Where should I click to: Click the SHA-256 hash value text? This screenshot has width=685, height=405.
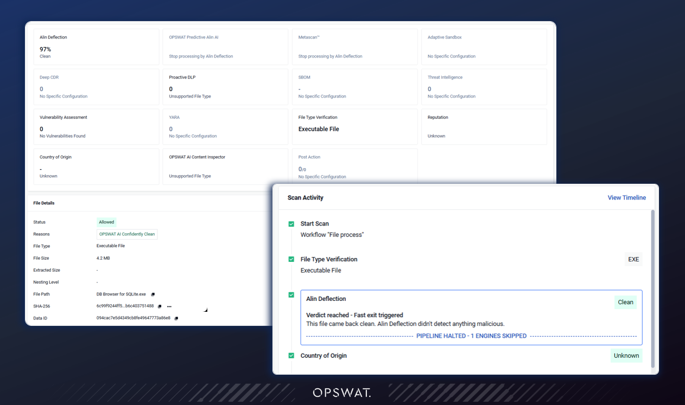[125, 306]
